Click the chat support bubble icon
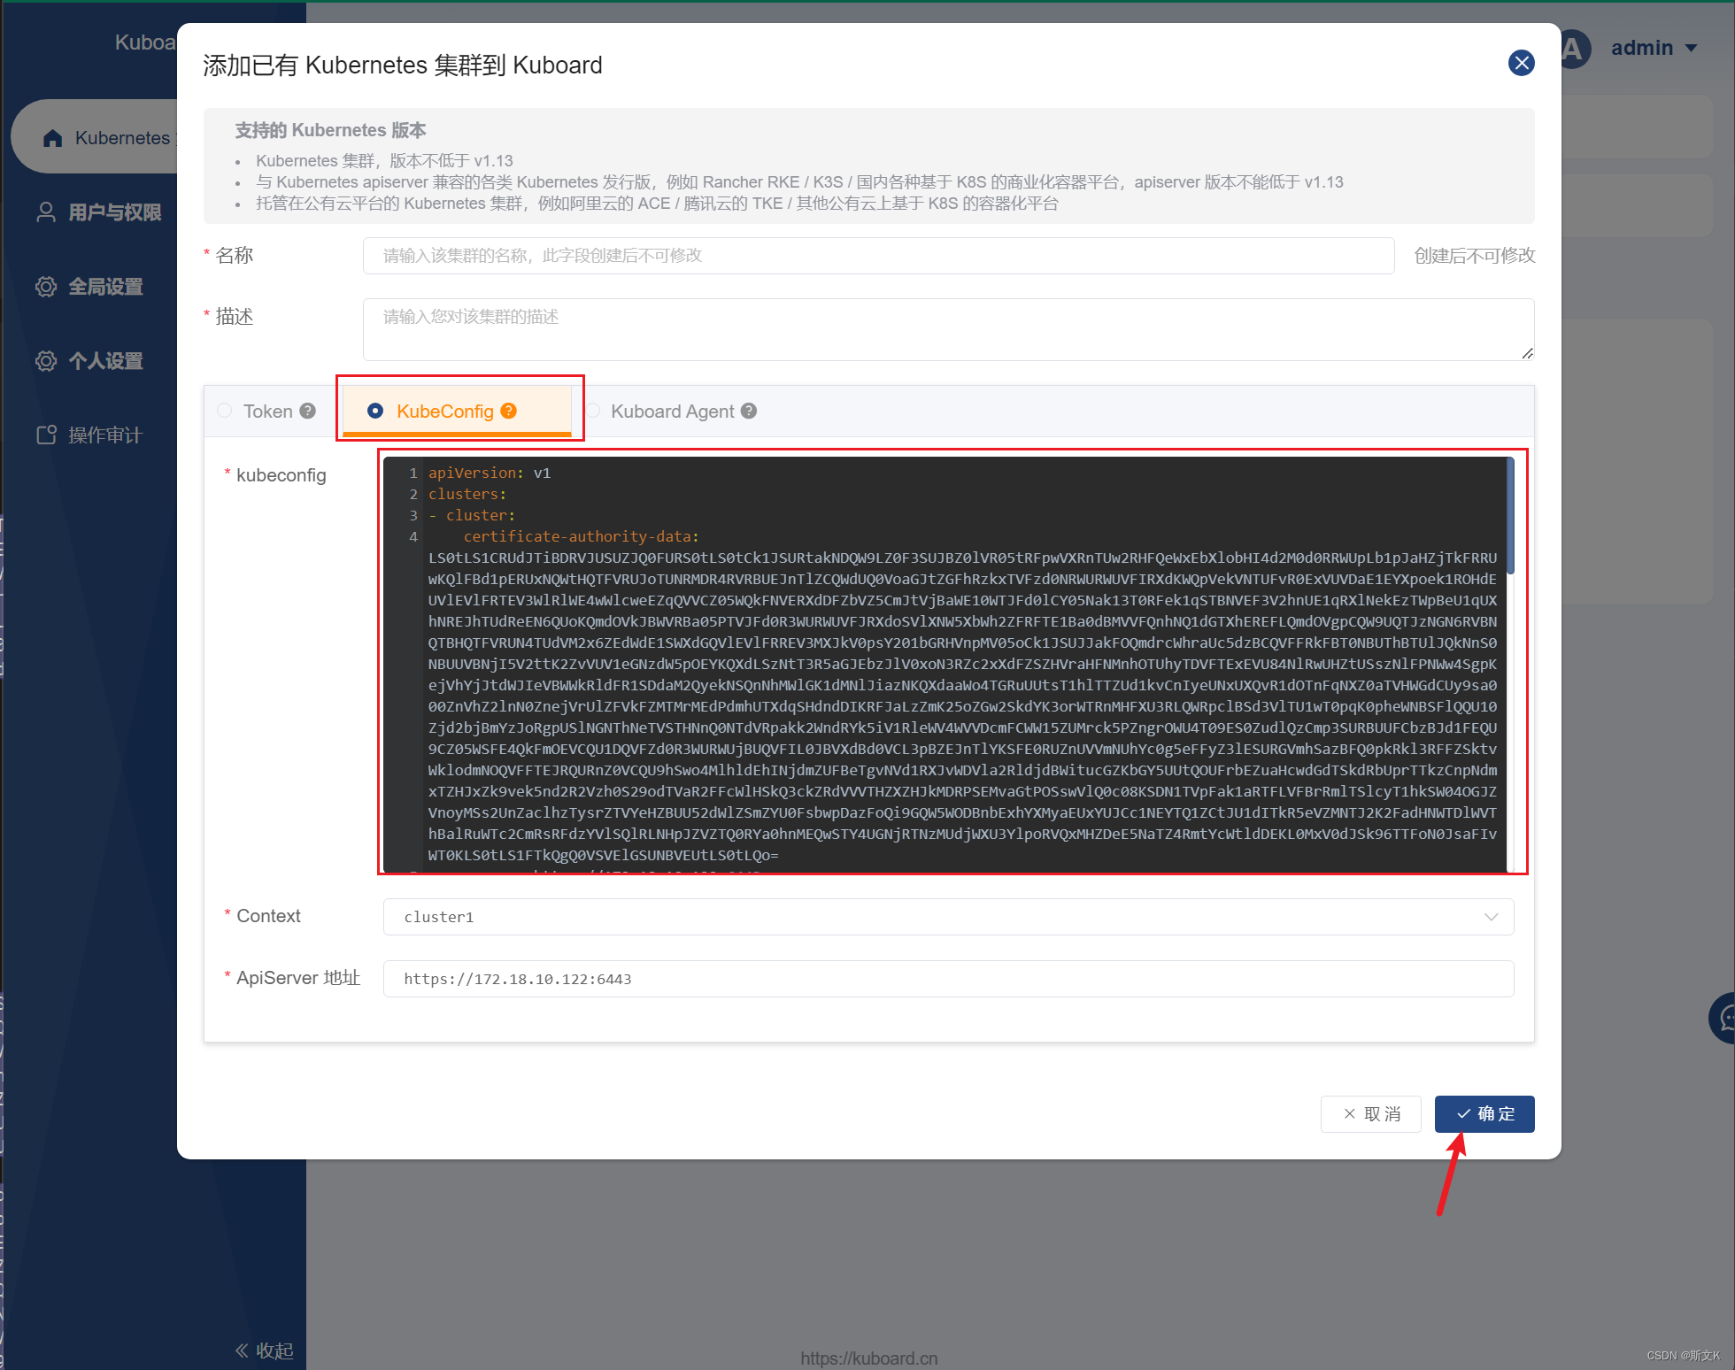The image size is (1735, 1370). click(1723, 1019)
